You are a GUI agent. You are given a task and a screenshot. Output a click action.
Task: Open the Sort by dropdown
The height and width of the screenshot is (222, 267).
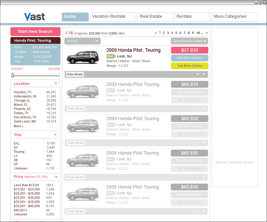[82, 41]
